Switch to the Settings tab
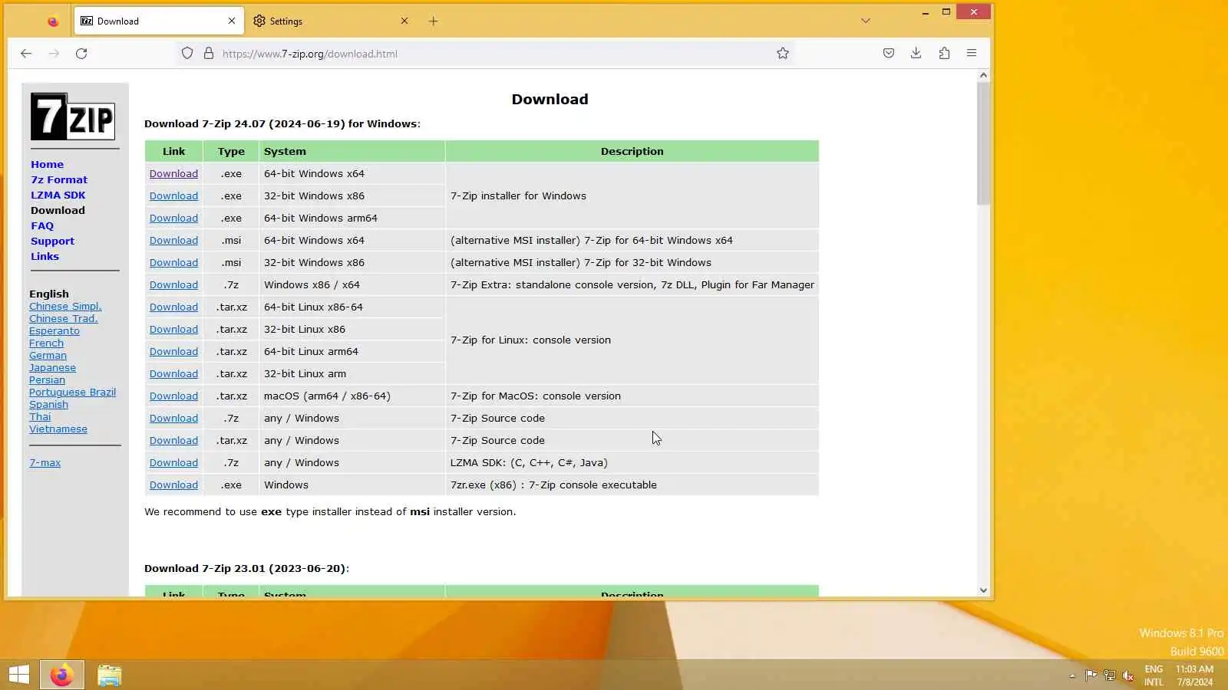The image size is (1228, 690). coord(332,21)
